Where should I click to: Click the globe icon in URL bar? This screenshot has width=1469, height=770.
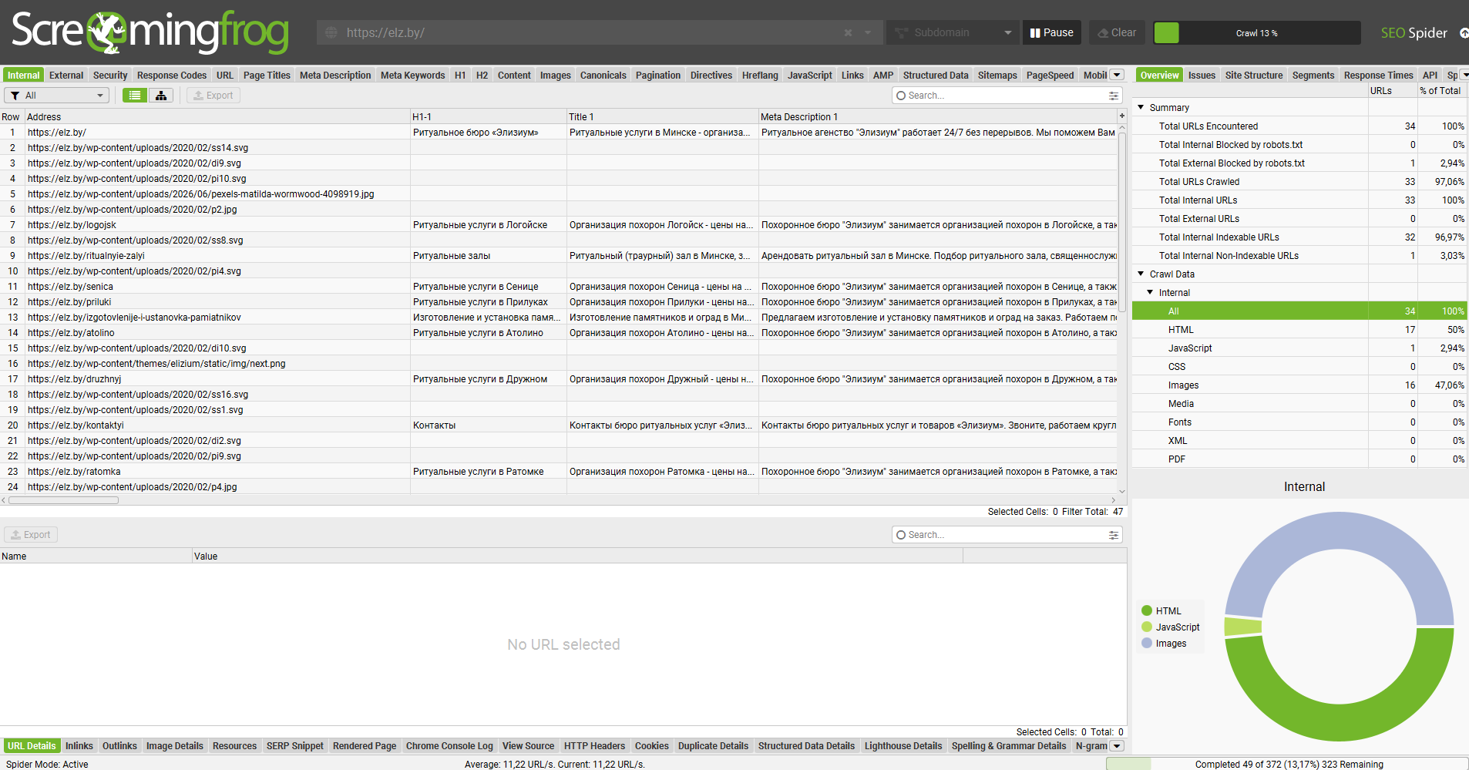(331, 32)
